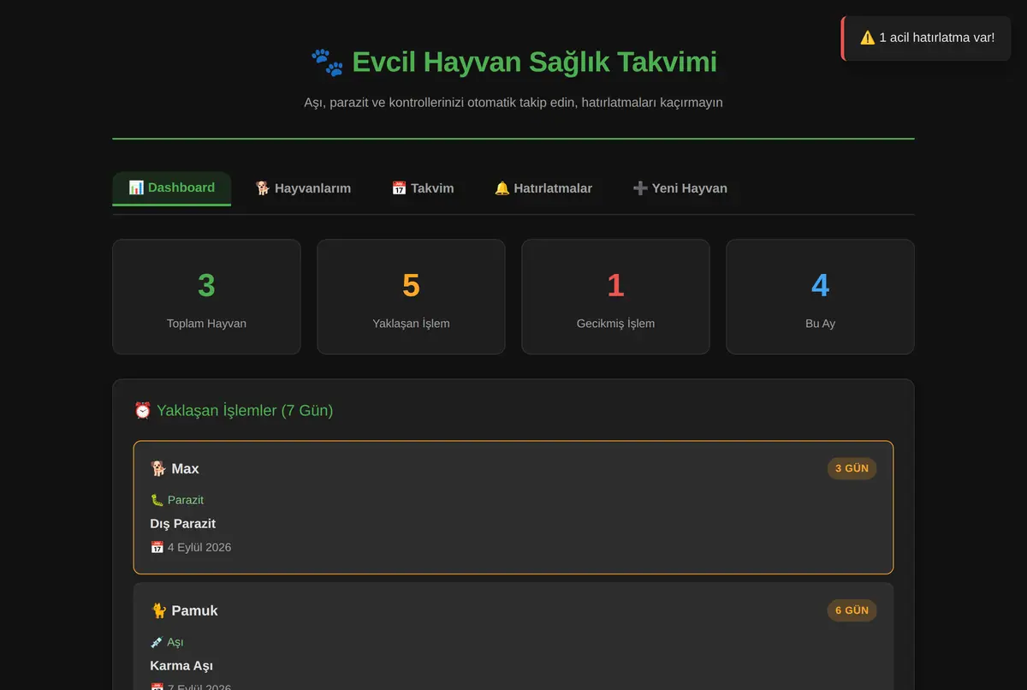This screenshot has width=1027, height=690.
Task: Click the bell icon on Hatırlatmalar tab
Action: point(502,188)
